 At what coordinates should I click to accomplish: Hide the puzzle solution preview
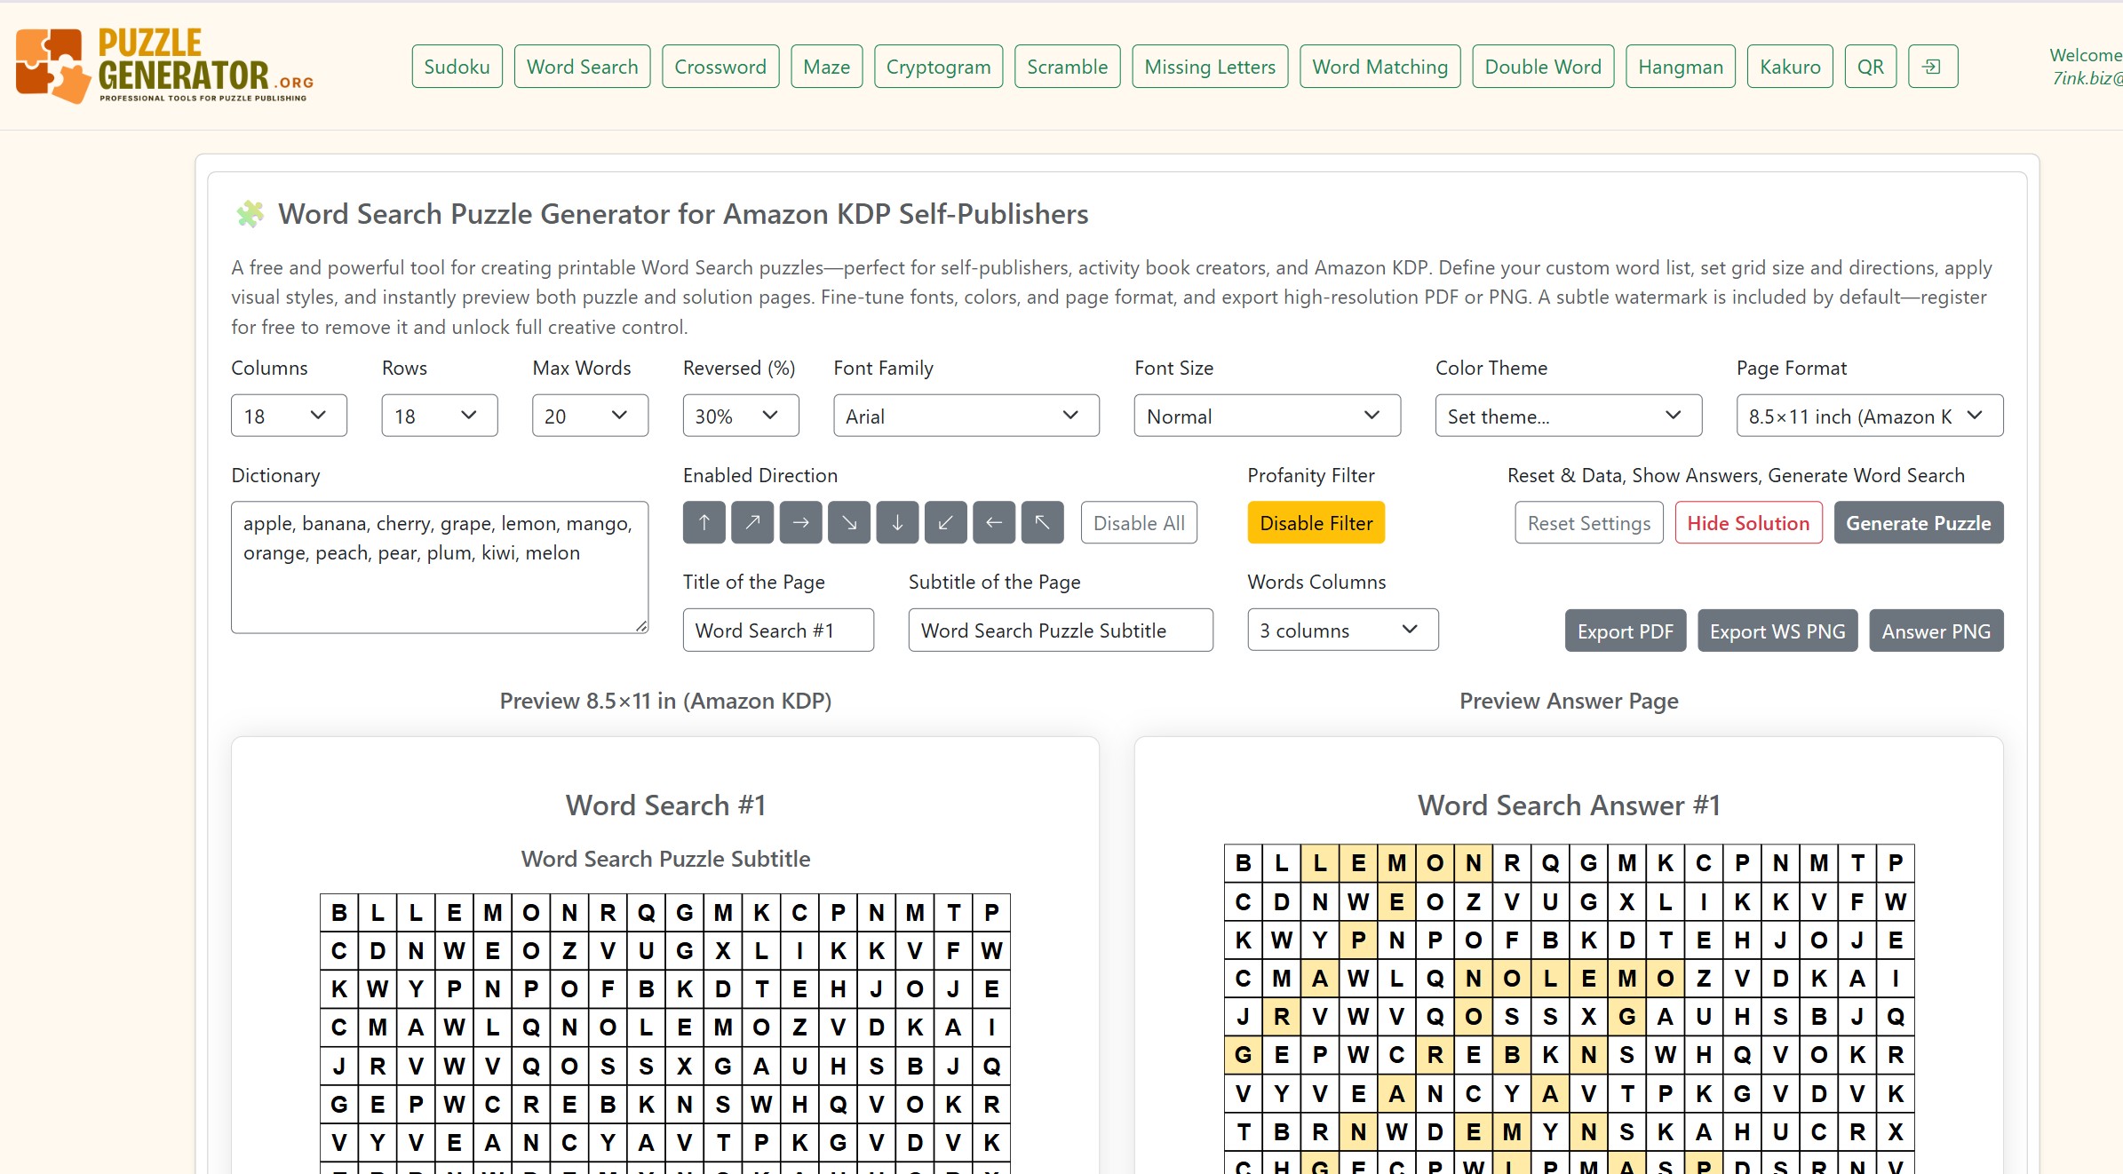click(1747, 523)
